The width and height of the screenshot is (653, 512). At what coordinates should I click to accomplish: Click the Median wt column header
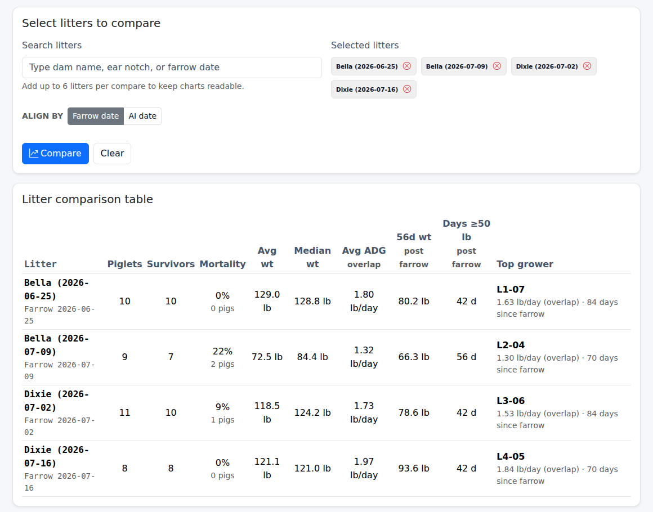tap(312, 257)
